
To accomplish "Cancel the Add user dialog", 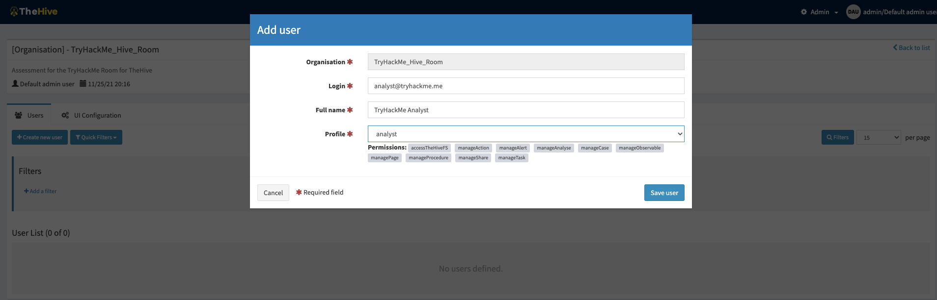I will [x=273, y=193].
